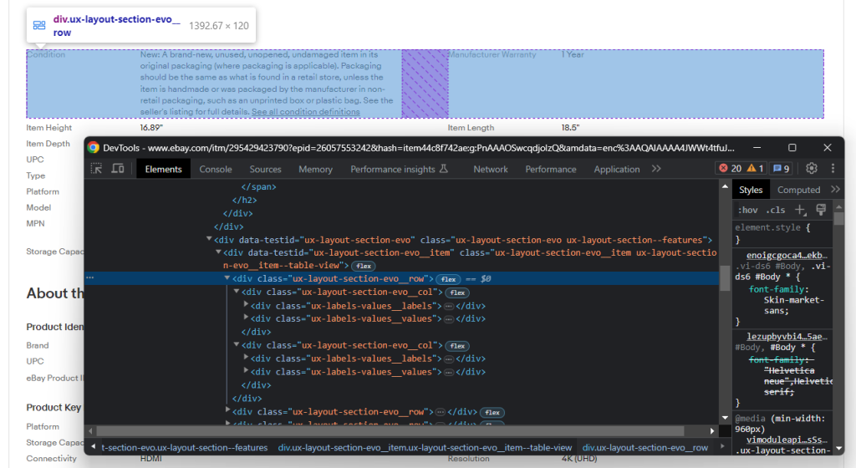Click the new style rule plus icon
Image resolution: width=856 pixels, height=468 pixels.
(x=800, y=210)
